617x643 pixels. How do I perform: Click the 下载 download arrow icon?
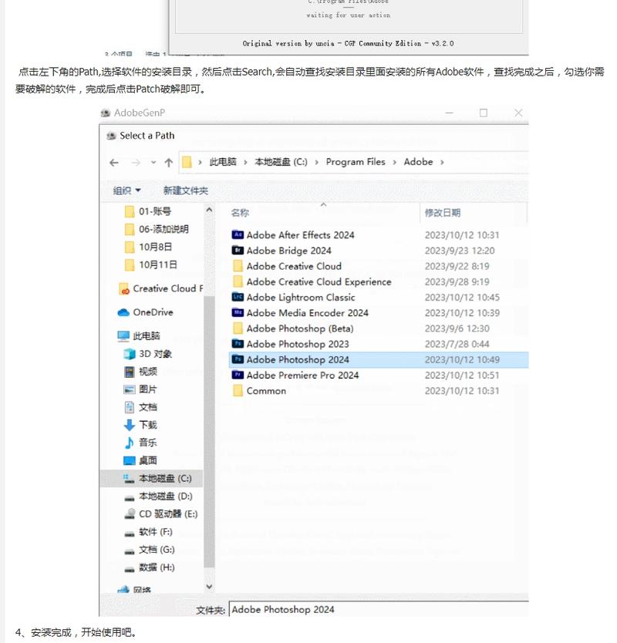[x=130, y=426]
